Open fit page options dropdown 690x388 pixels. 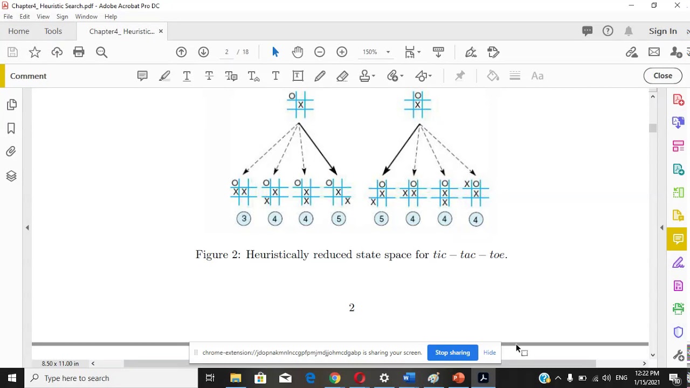click(413, 52)
